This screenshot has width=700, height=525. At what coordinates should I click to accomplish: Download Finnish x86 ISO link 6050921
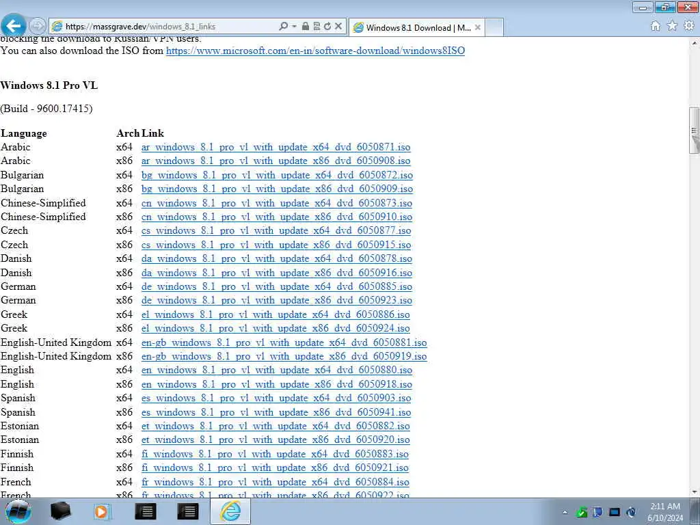click(275, 468)
